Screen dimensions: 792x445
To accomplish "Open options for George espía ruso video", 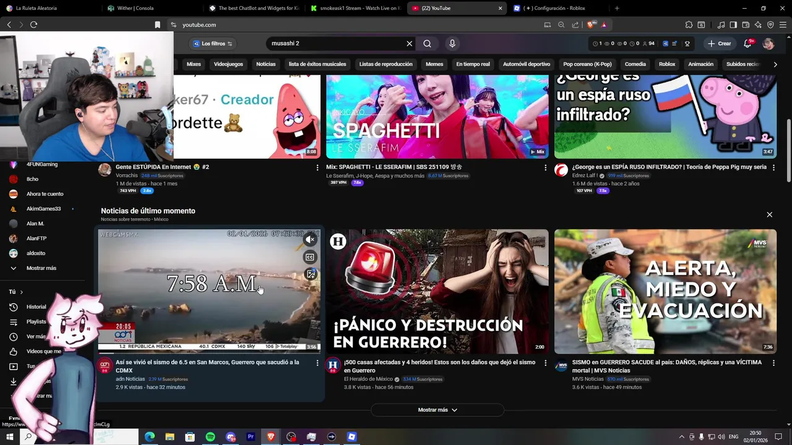I will click(x=773, y=167).
